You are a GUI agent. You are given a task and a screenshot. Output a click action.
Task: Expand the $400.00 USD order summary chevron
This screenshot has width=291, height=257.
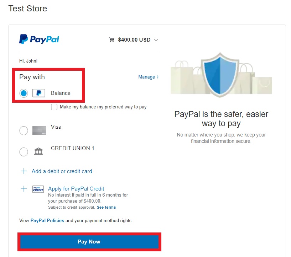(x=156, y=40)
